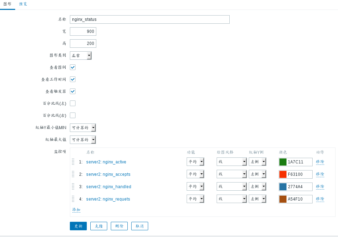Screen dimensions: 338x237
Task: Open 绘图风格 dropdown for nginx_handled
Action: tap(231, 186)
